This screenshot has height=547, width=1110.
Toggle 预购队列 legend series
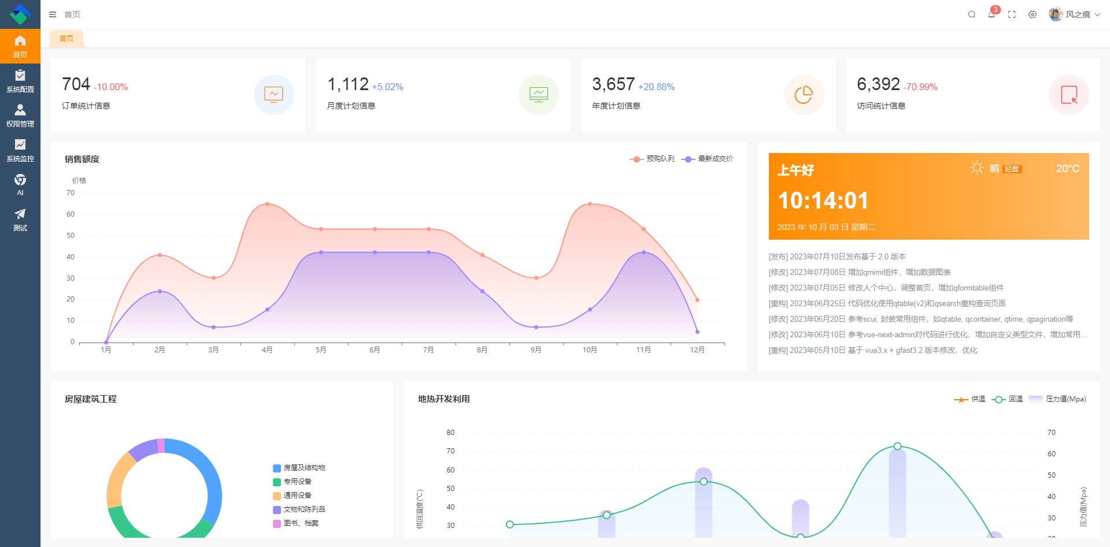tap(652, 159)
